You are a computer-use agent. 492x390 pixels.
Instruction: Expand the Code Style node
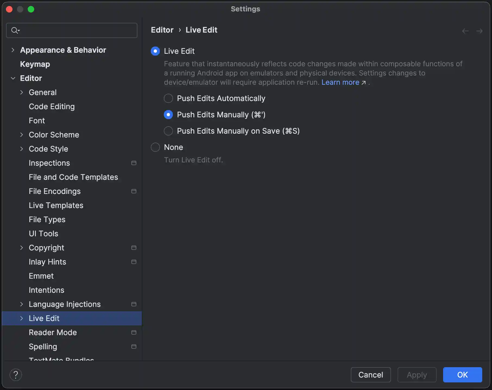[x=22, y=149]
